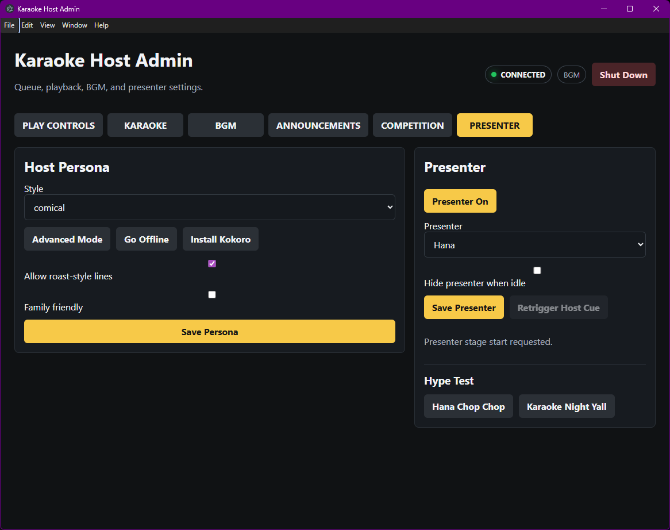
Task: Click the 'Host Persona' heading
Action: [x=67, y=167]
